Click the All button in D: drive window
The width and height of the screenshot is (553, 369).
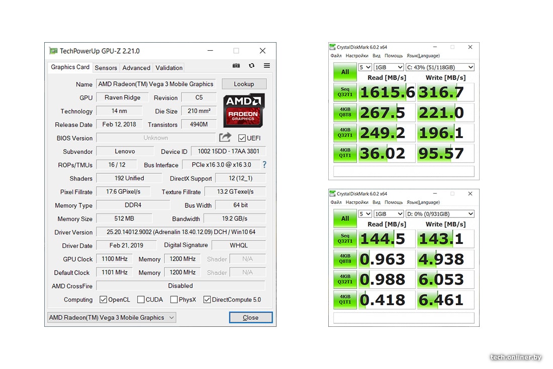pyautogui.click(x=345, y=218)
